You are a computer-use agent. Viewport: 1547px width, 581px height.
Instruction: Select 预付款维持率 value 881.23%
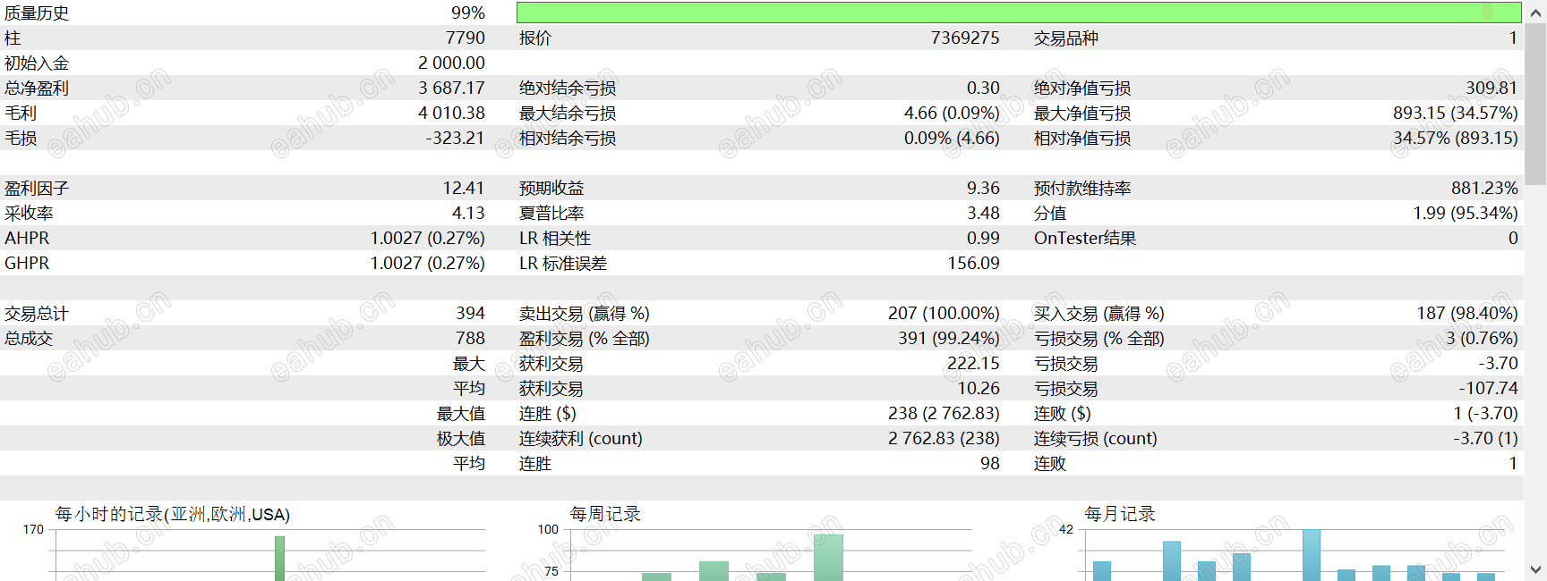1484,188
